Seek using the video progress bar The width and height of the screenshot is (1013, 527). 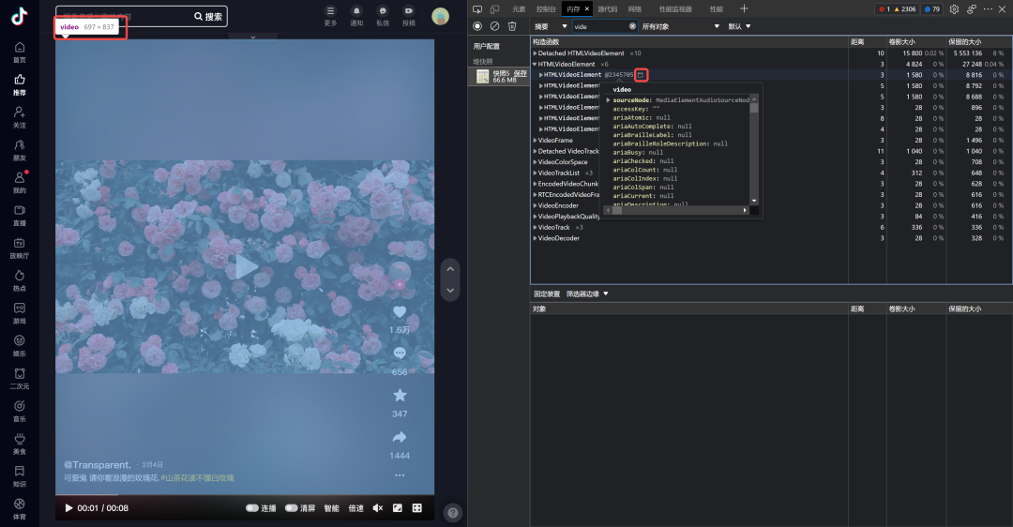[245, 495]
